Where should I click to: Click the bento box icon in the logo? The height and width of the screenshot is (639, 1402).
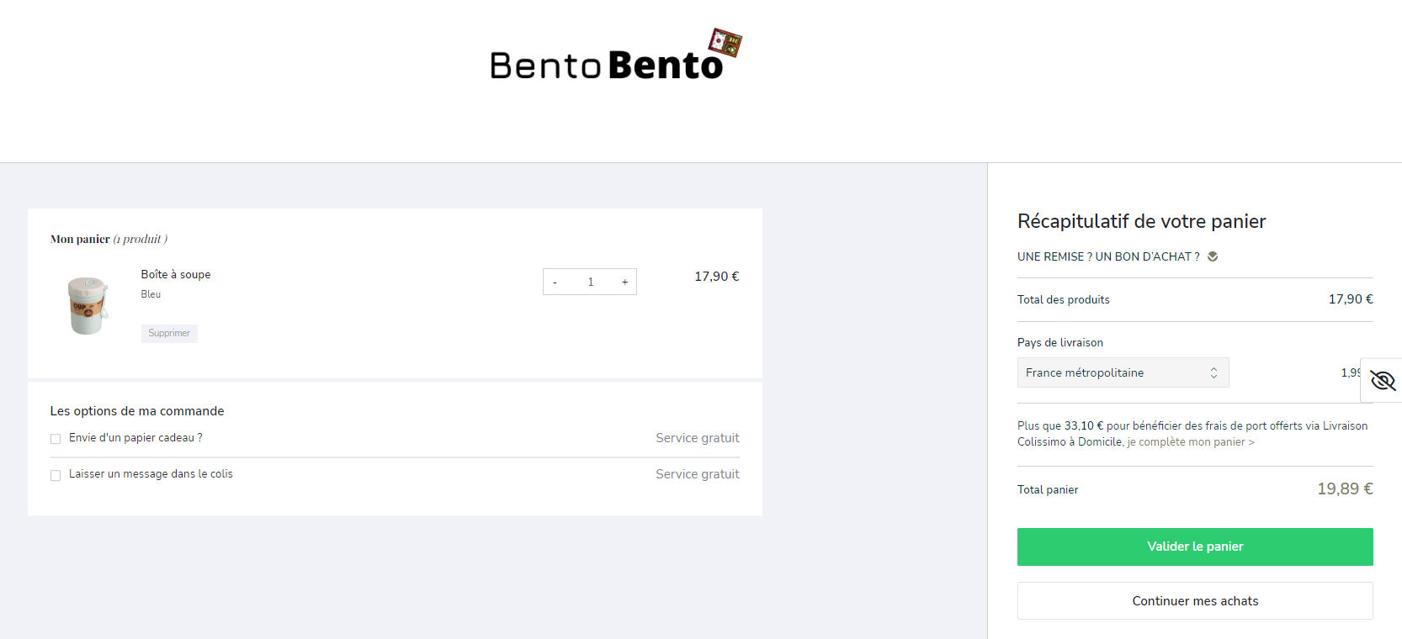(x=725, y=42)
